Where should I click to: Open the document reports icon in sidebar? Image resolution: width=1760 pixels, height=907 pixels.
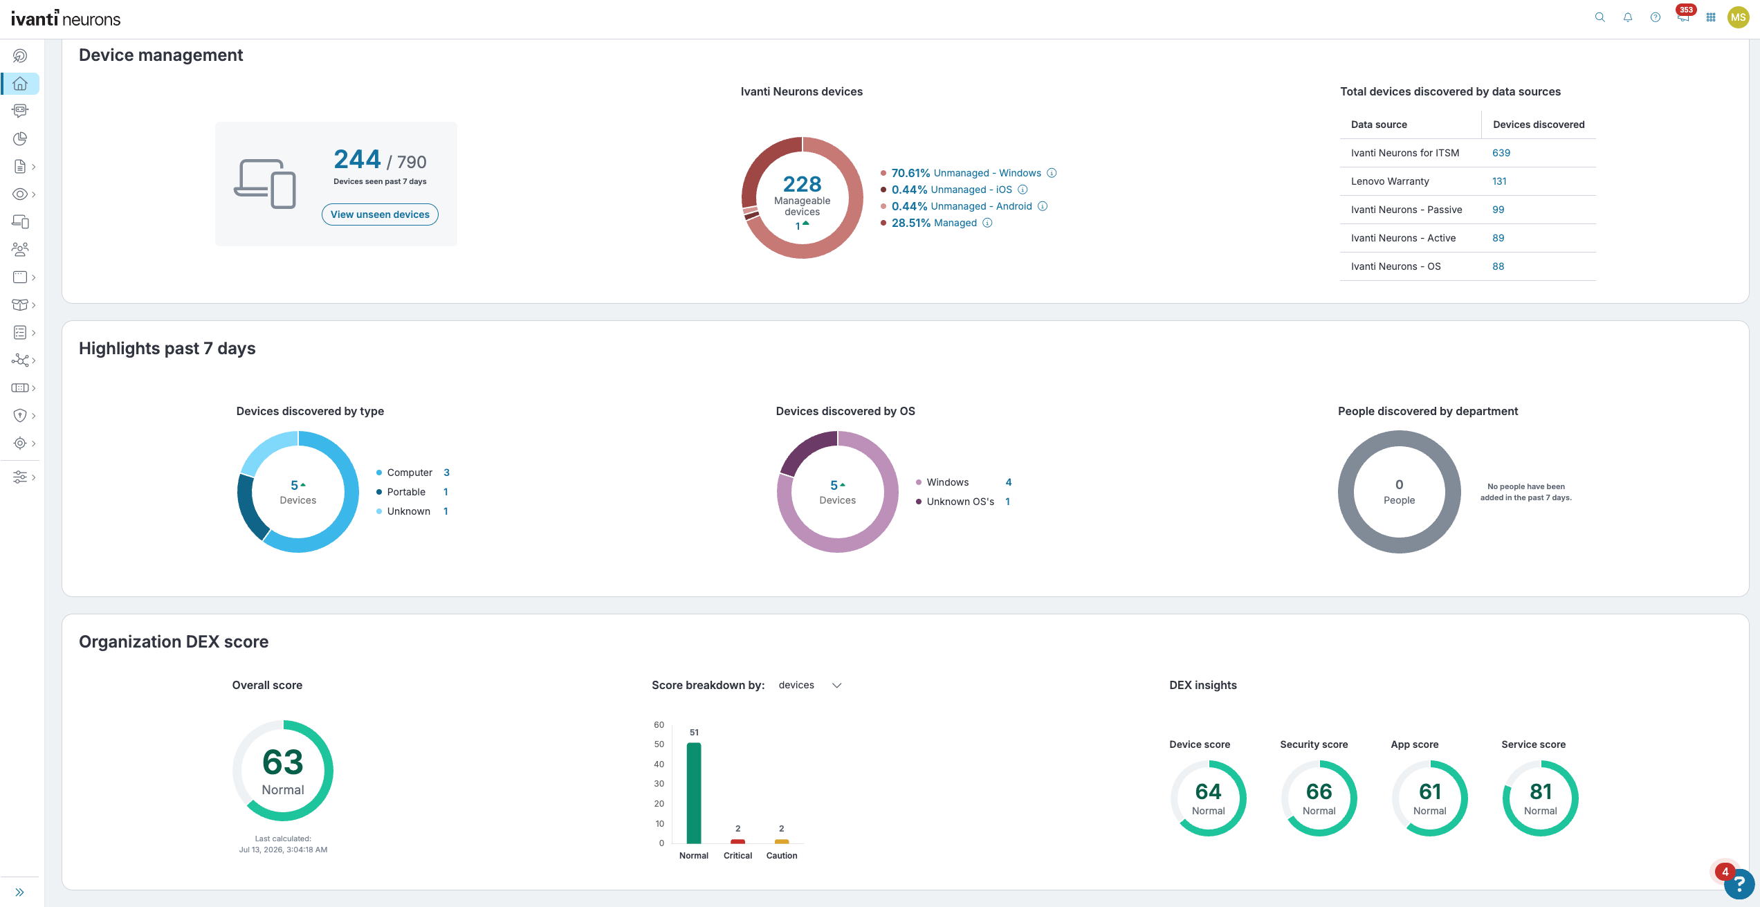point(20,167)
